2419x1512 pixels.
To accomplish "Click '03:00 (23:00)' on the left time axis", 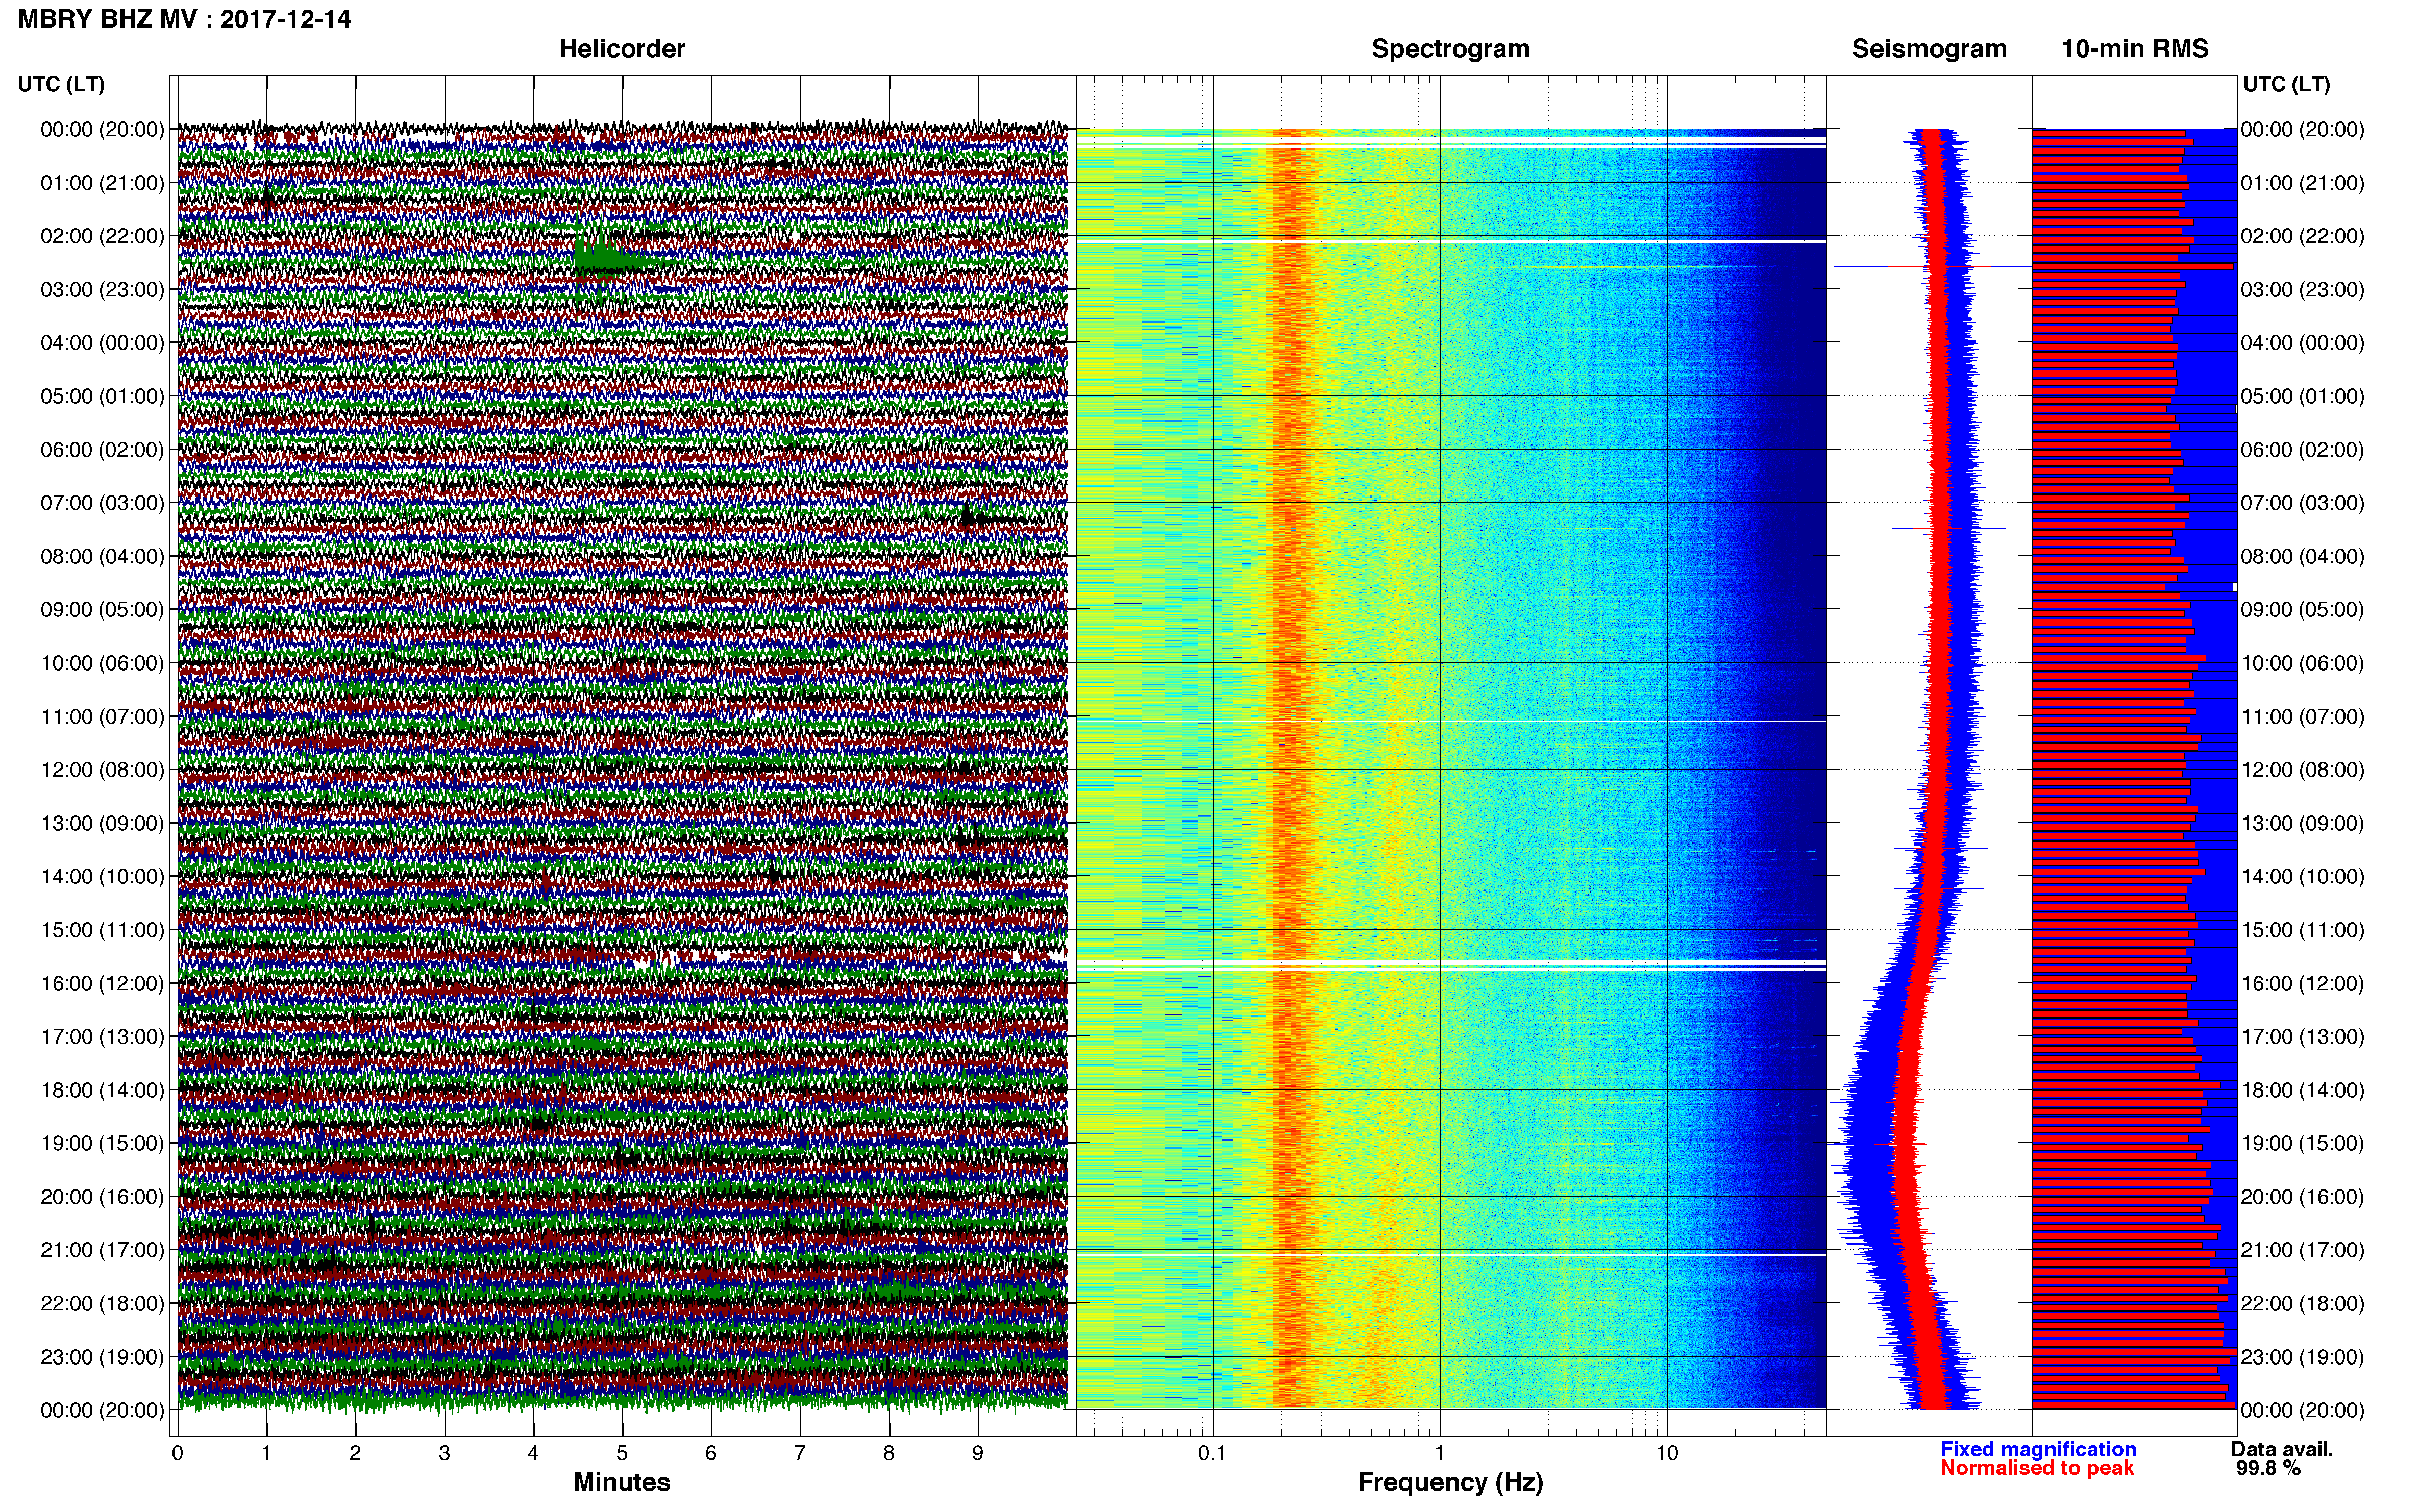I will [x=102, y=290].
